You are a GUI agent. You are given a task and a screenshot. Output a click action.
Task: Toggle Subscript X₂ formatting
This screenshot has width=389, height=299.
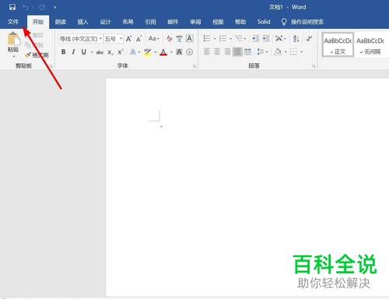[110, 52]
